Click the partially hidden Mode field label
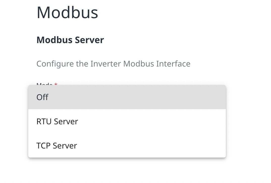The height and width of the screenshot is (183, 271). (x=45, y=84)
